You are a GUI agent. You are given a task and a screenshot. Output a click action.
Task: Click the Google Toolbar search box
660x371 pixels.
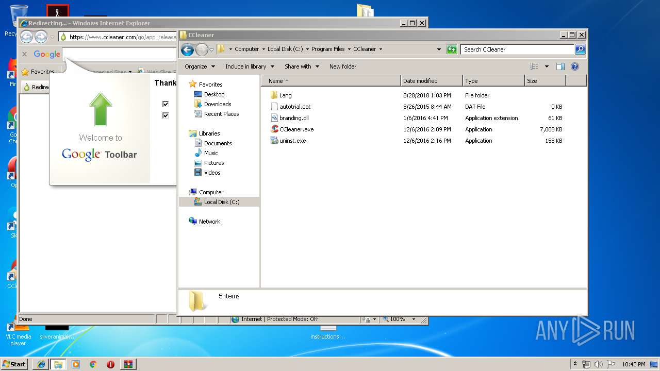pos(119,54)
